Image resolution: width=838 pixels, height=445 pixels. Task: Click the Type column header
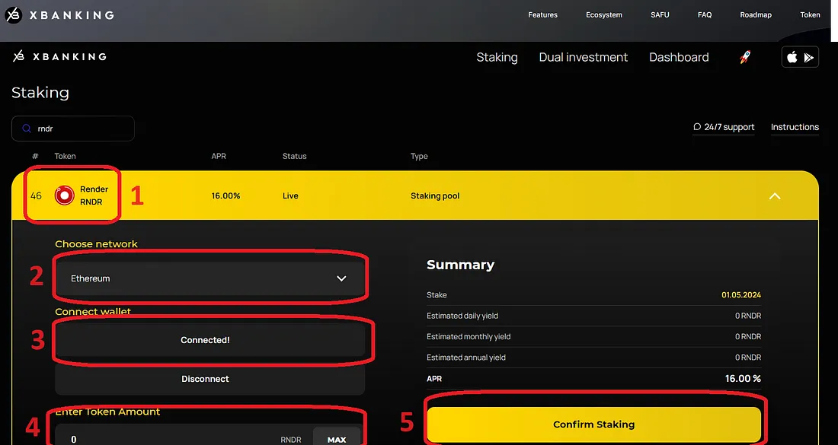[419, 157]
